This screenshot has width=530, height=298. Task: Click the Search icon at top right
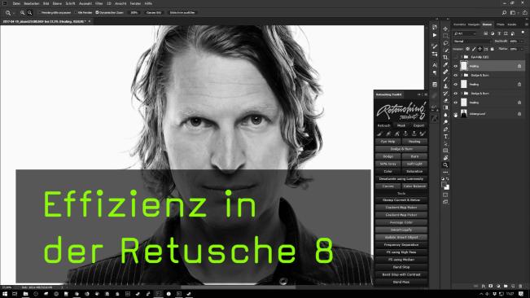[504, 12]
